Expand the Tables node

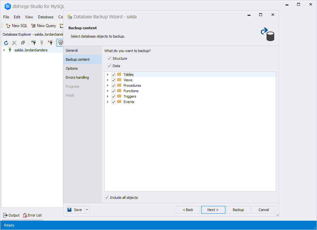coord(108,75)
